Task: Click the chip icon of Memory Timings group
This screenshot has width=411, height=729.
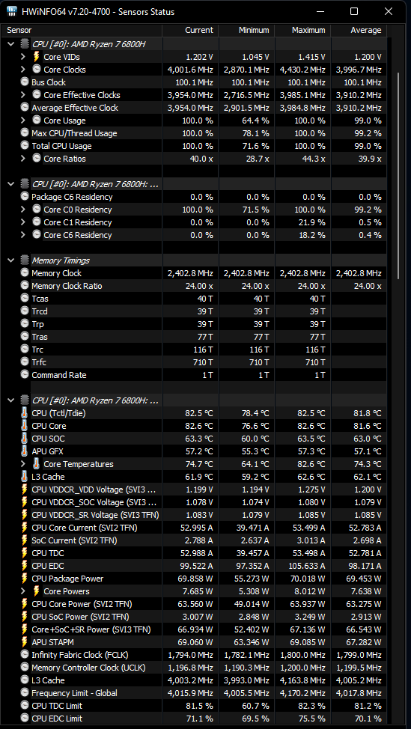Action: 25,260
